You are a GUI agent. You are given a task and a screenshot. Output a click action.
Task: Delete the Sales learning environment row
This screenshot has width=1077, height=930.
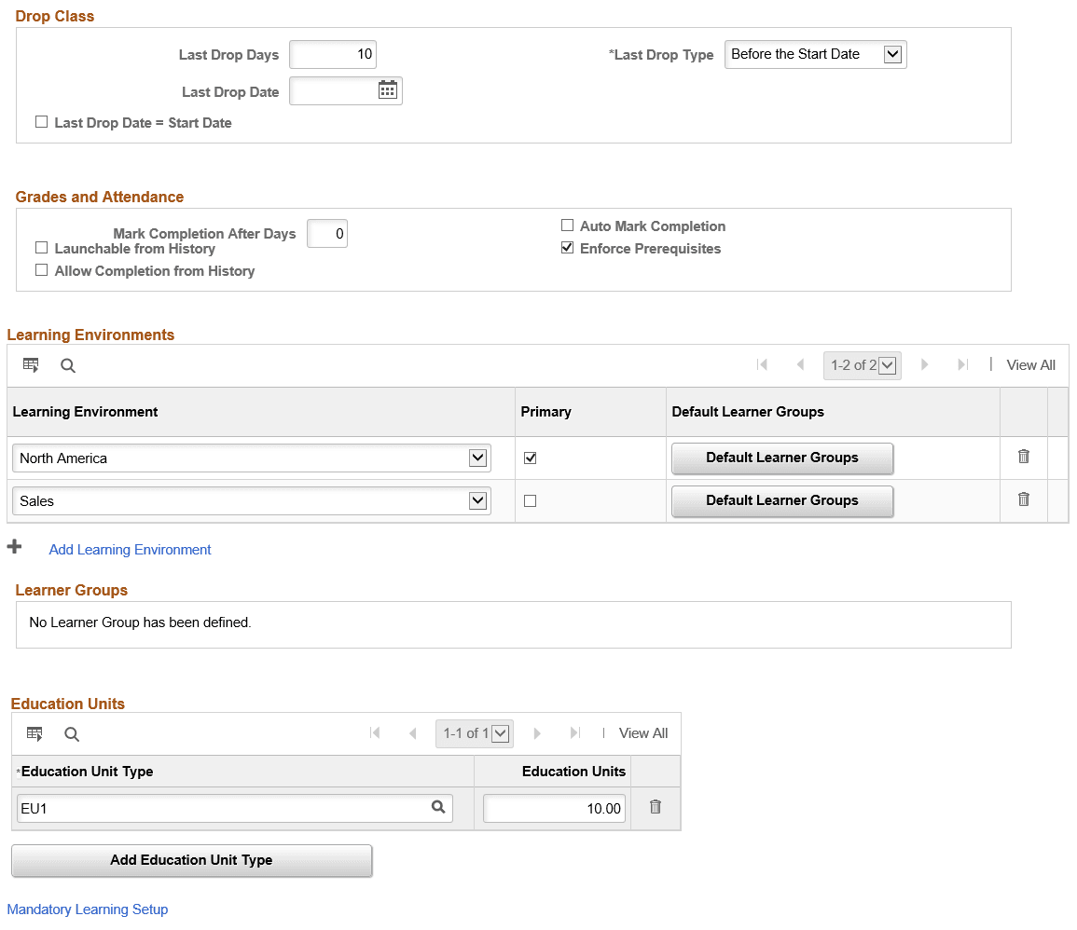click(1023, 499)
